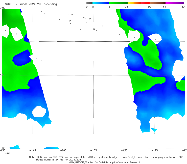Pick the red segment of the wind scale
The image size is (187, 164).
click(145, 3)
